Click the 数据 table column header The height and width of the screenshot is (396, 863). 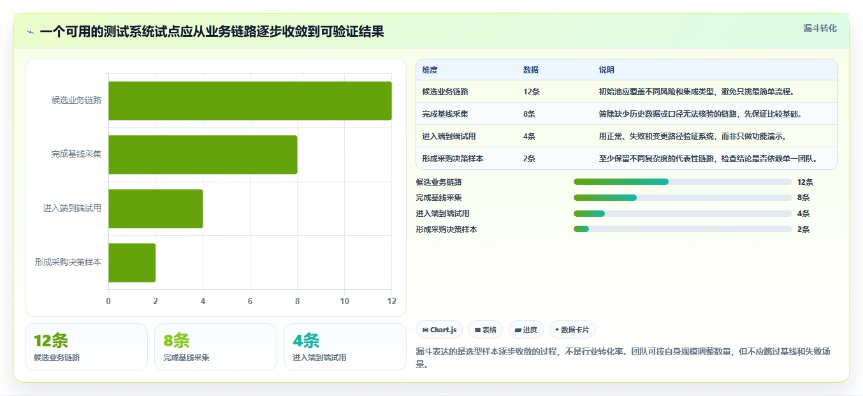click(531, 70)
